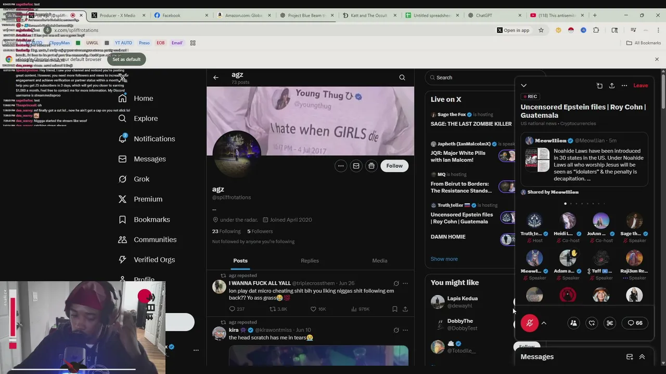Image resolution: width=666 pixels, height=374 pixels.
Task: Click the Bookmarks ribbon icon in sidebar
Action: [x=122, y=219]
